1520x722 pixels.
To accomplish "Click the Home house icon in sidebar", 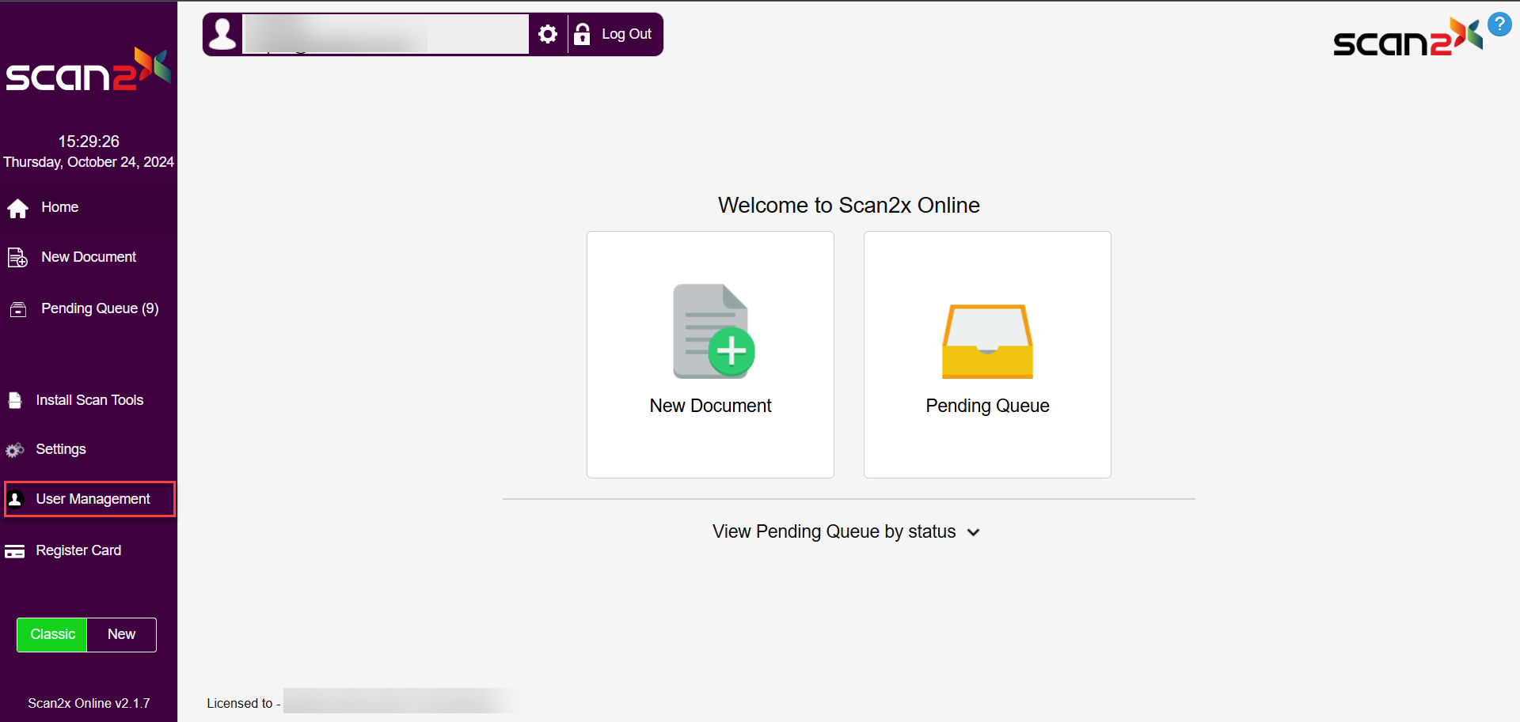I will pos(17,208).
